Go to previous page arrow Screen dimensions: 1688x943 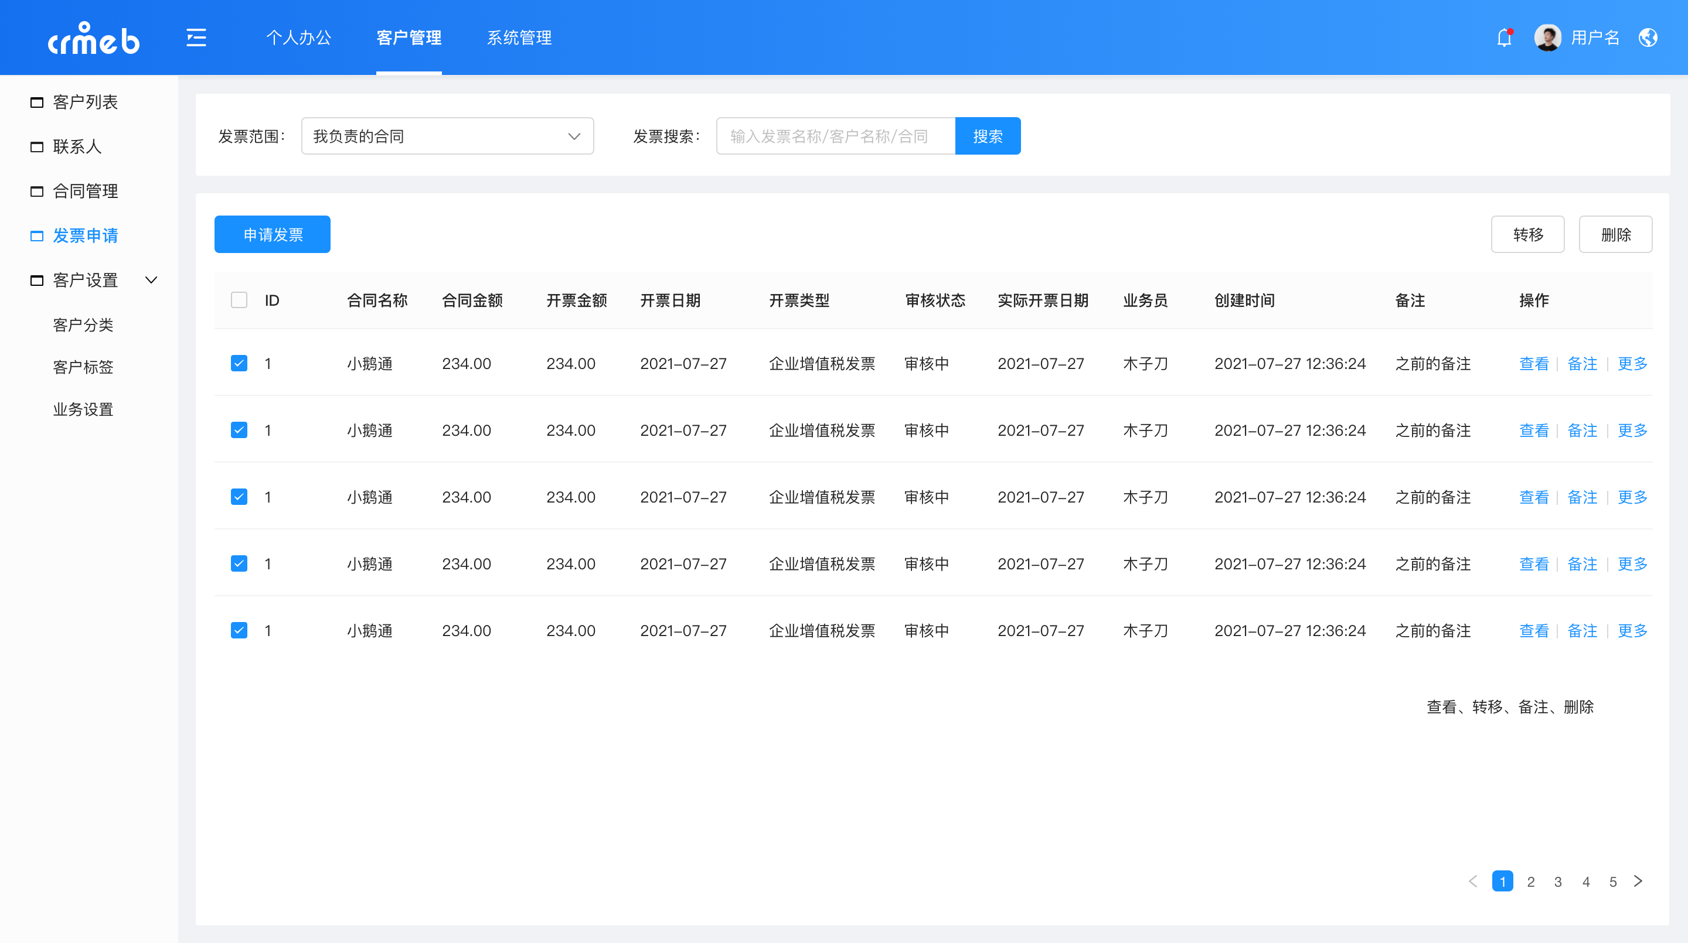pyautogui.click(x=1473, y=881)
